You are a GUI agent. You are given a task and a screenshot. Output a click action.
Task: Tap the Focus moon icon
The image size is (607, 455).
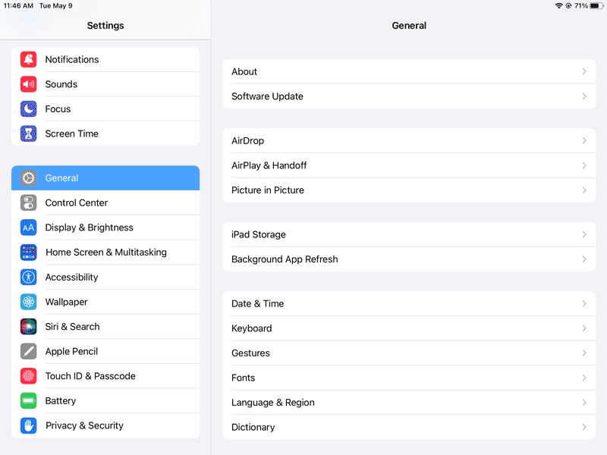28,109
